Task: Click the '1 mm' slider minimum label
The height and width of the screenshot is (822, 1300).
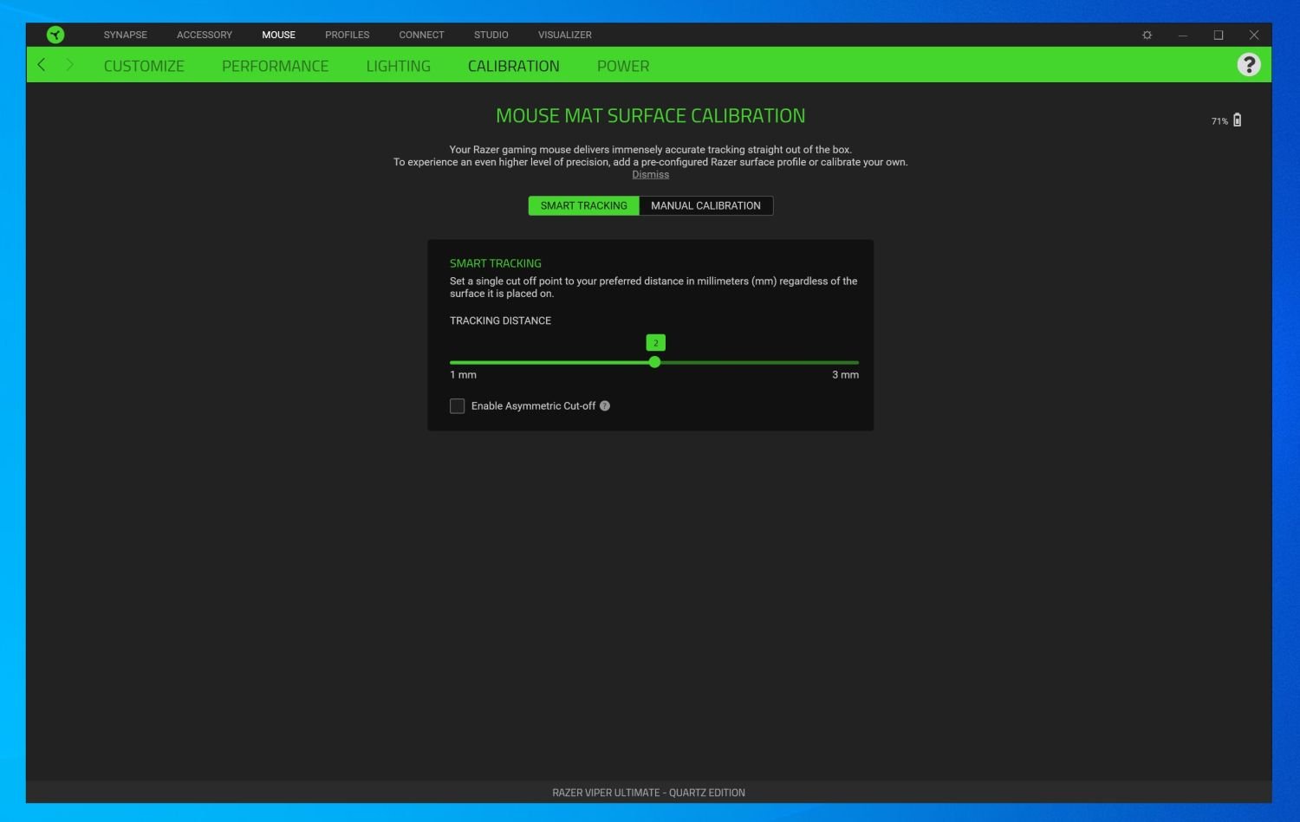Action: 464,375
